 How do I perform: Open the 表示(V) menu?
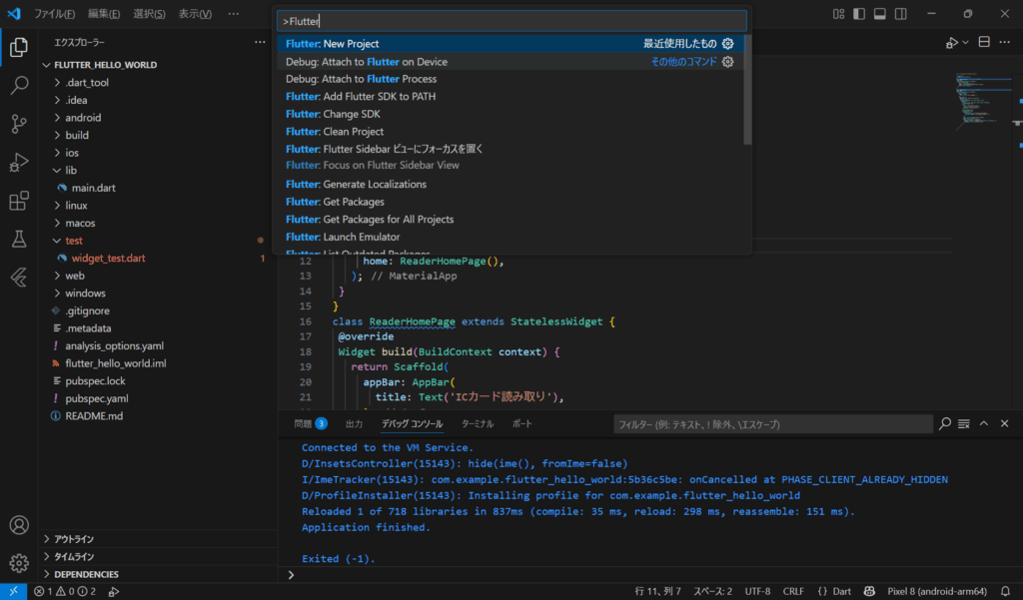point(195,14)
